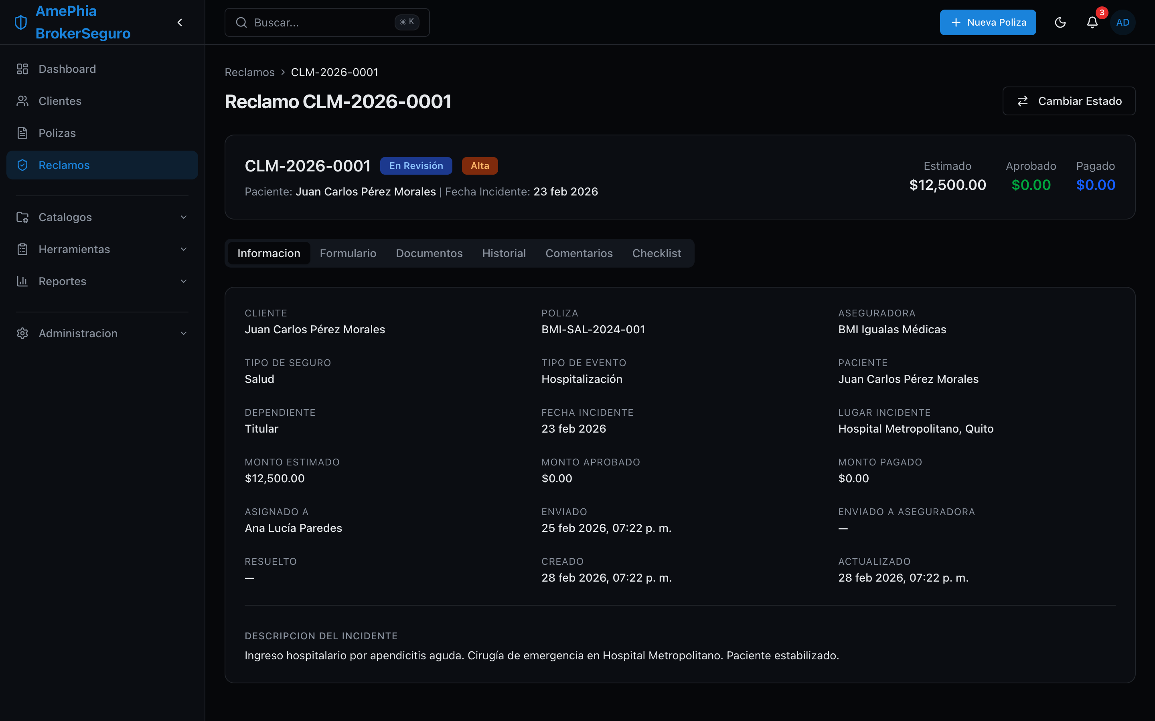
Task: Click Hospital Metropolitano, Quito location value
Action: [x=916, y=429]
